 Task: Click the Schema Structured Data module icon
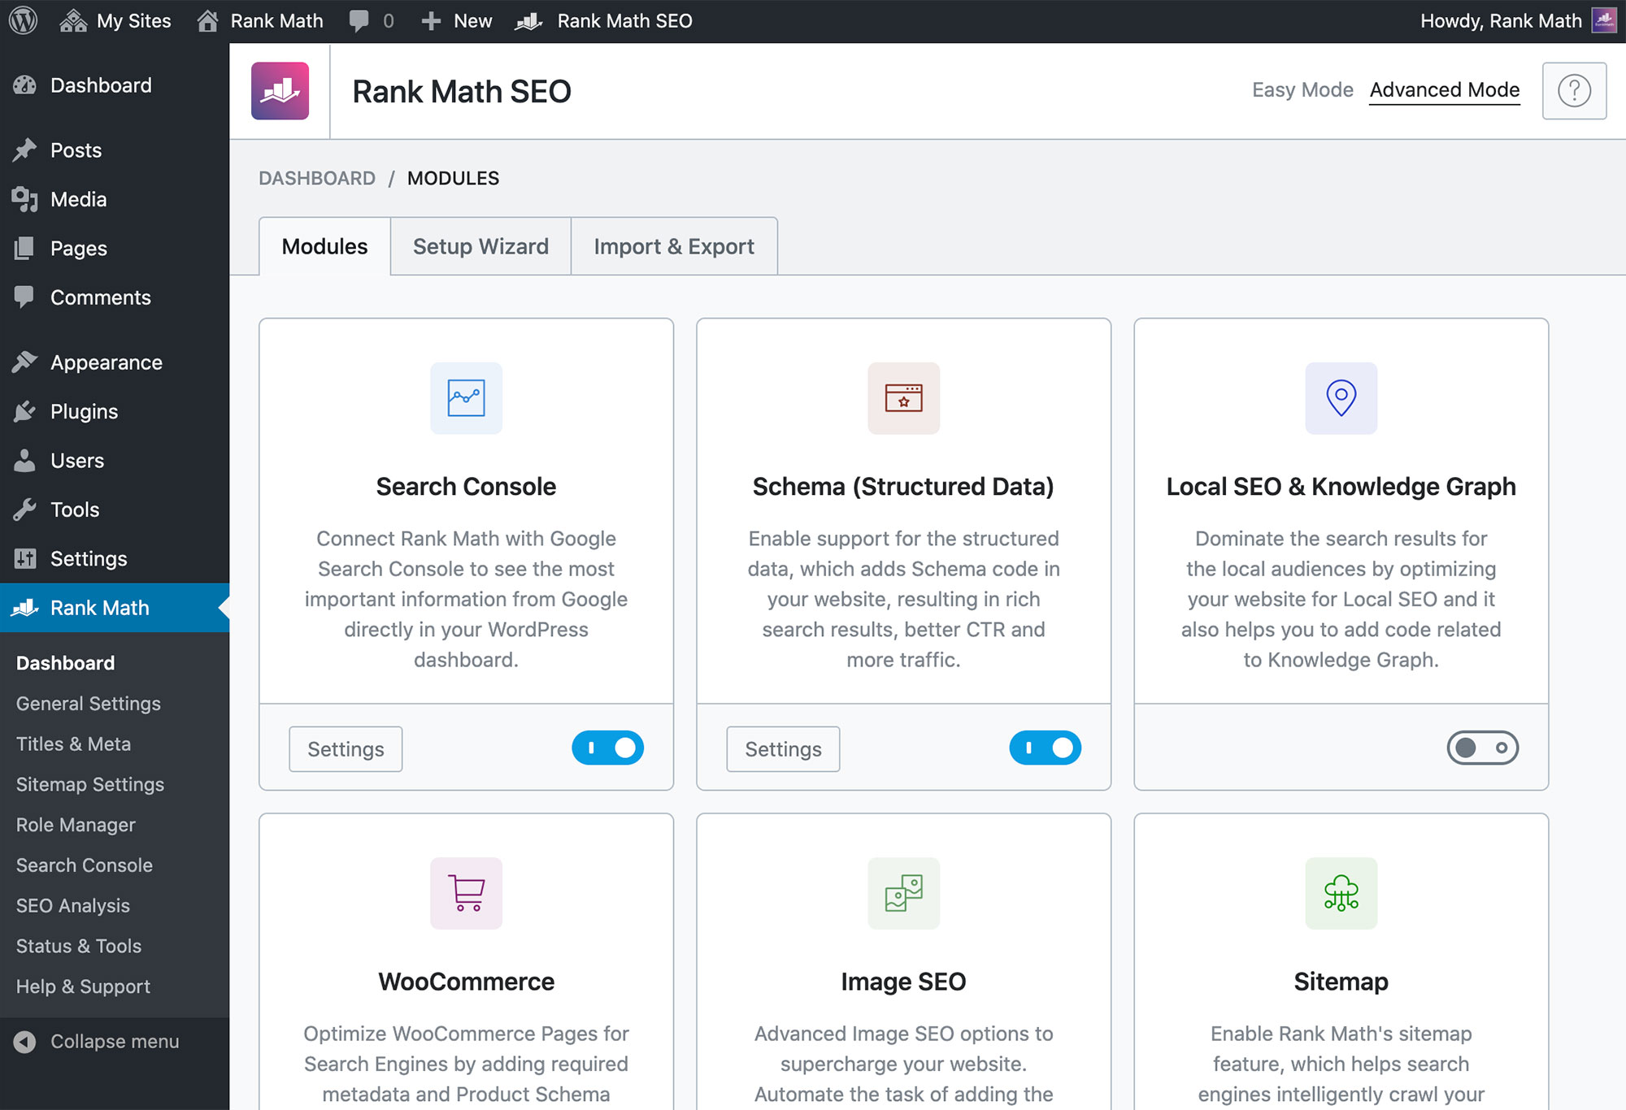(x=902, y=397)
